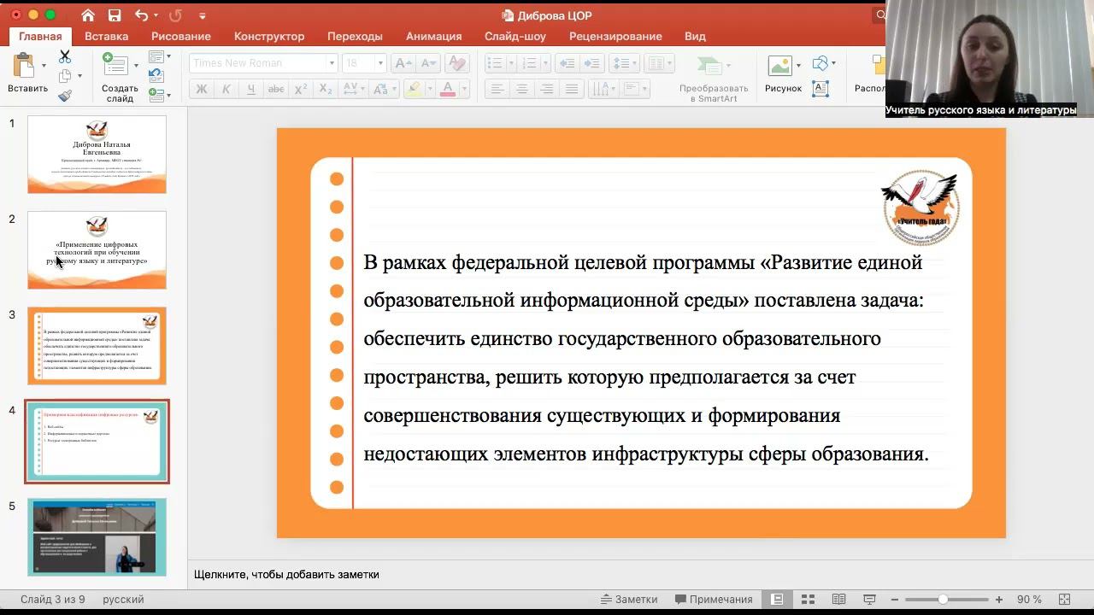Increase font size with larger A

pos(404,63)
